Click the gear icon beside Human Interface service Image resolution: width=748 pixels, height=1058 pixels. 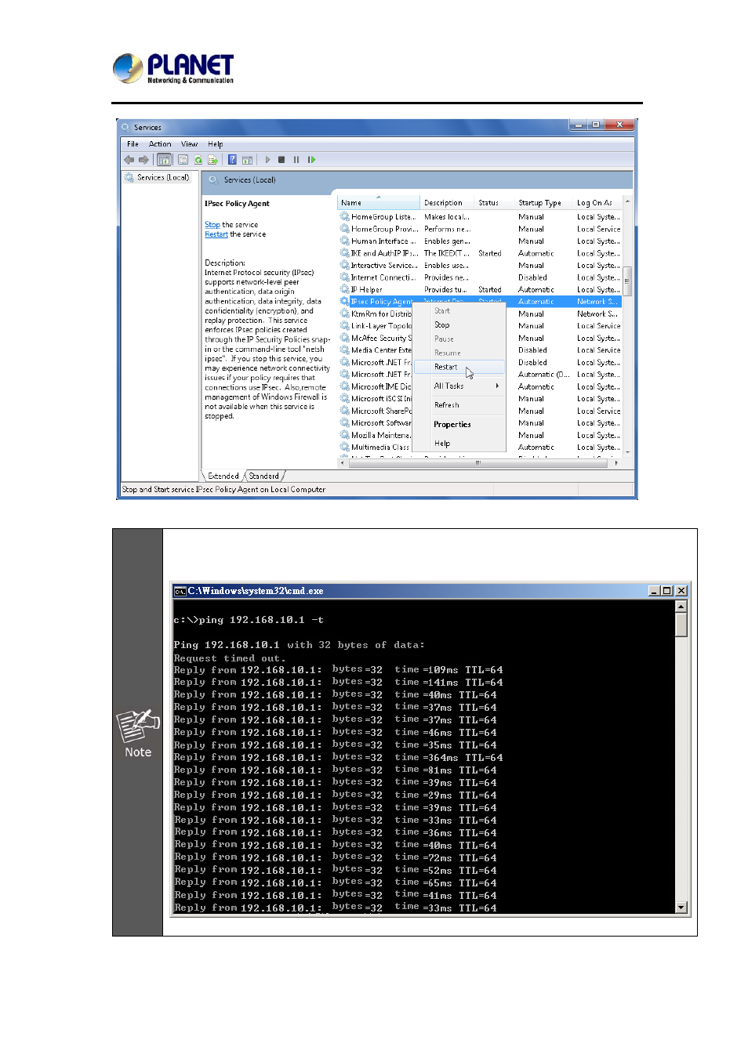coord(344,241)
